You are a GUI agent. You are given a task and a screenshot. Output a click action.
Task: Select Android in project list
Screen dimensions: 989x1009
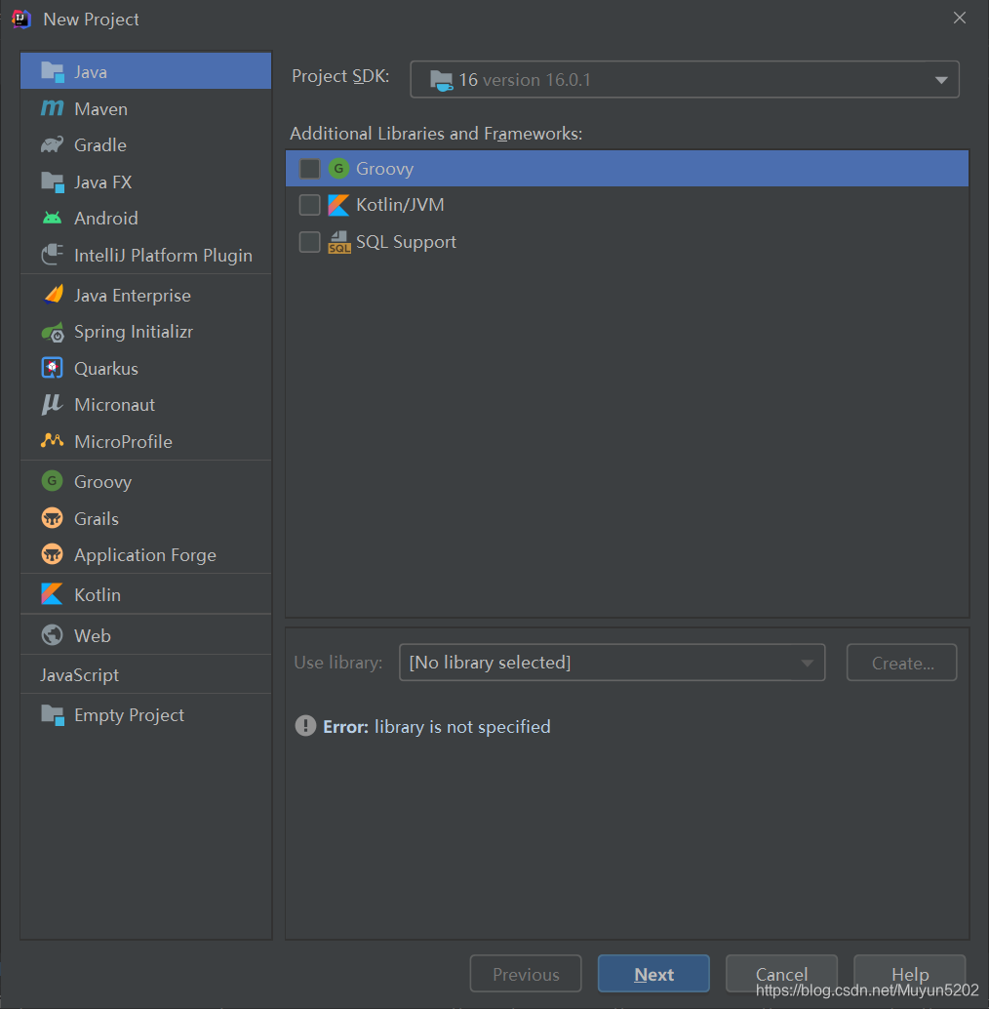click(x=146, y=219)
